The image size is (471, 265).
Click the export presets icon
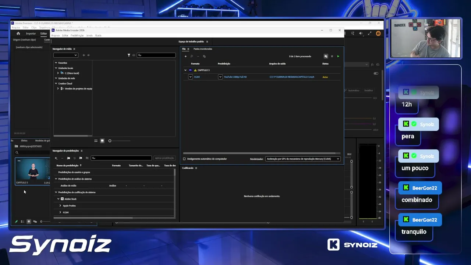[87, 158]
